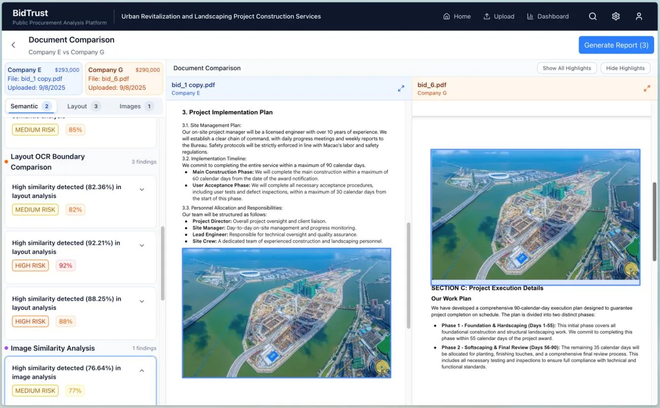Screen dimensions: 660x408
Task: Click the '3. Project Implementation Plan' heading
Action: pos(227,112)
